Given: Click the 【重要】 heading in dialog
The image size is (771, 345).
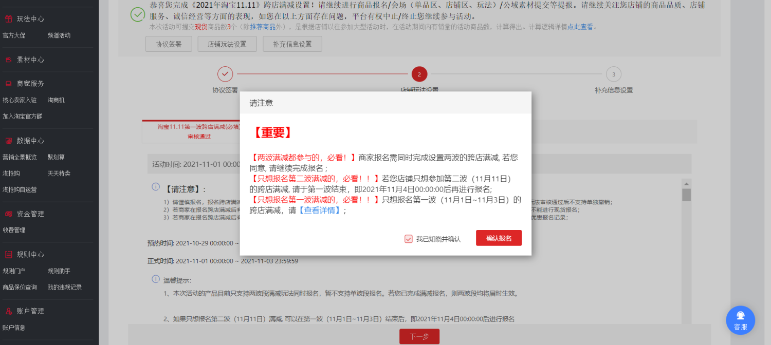Looking at the screenshot, I should pyautogui.click(x=272, y=132).
